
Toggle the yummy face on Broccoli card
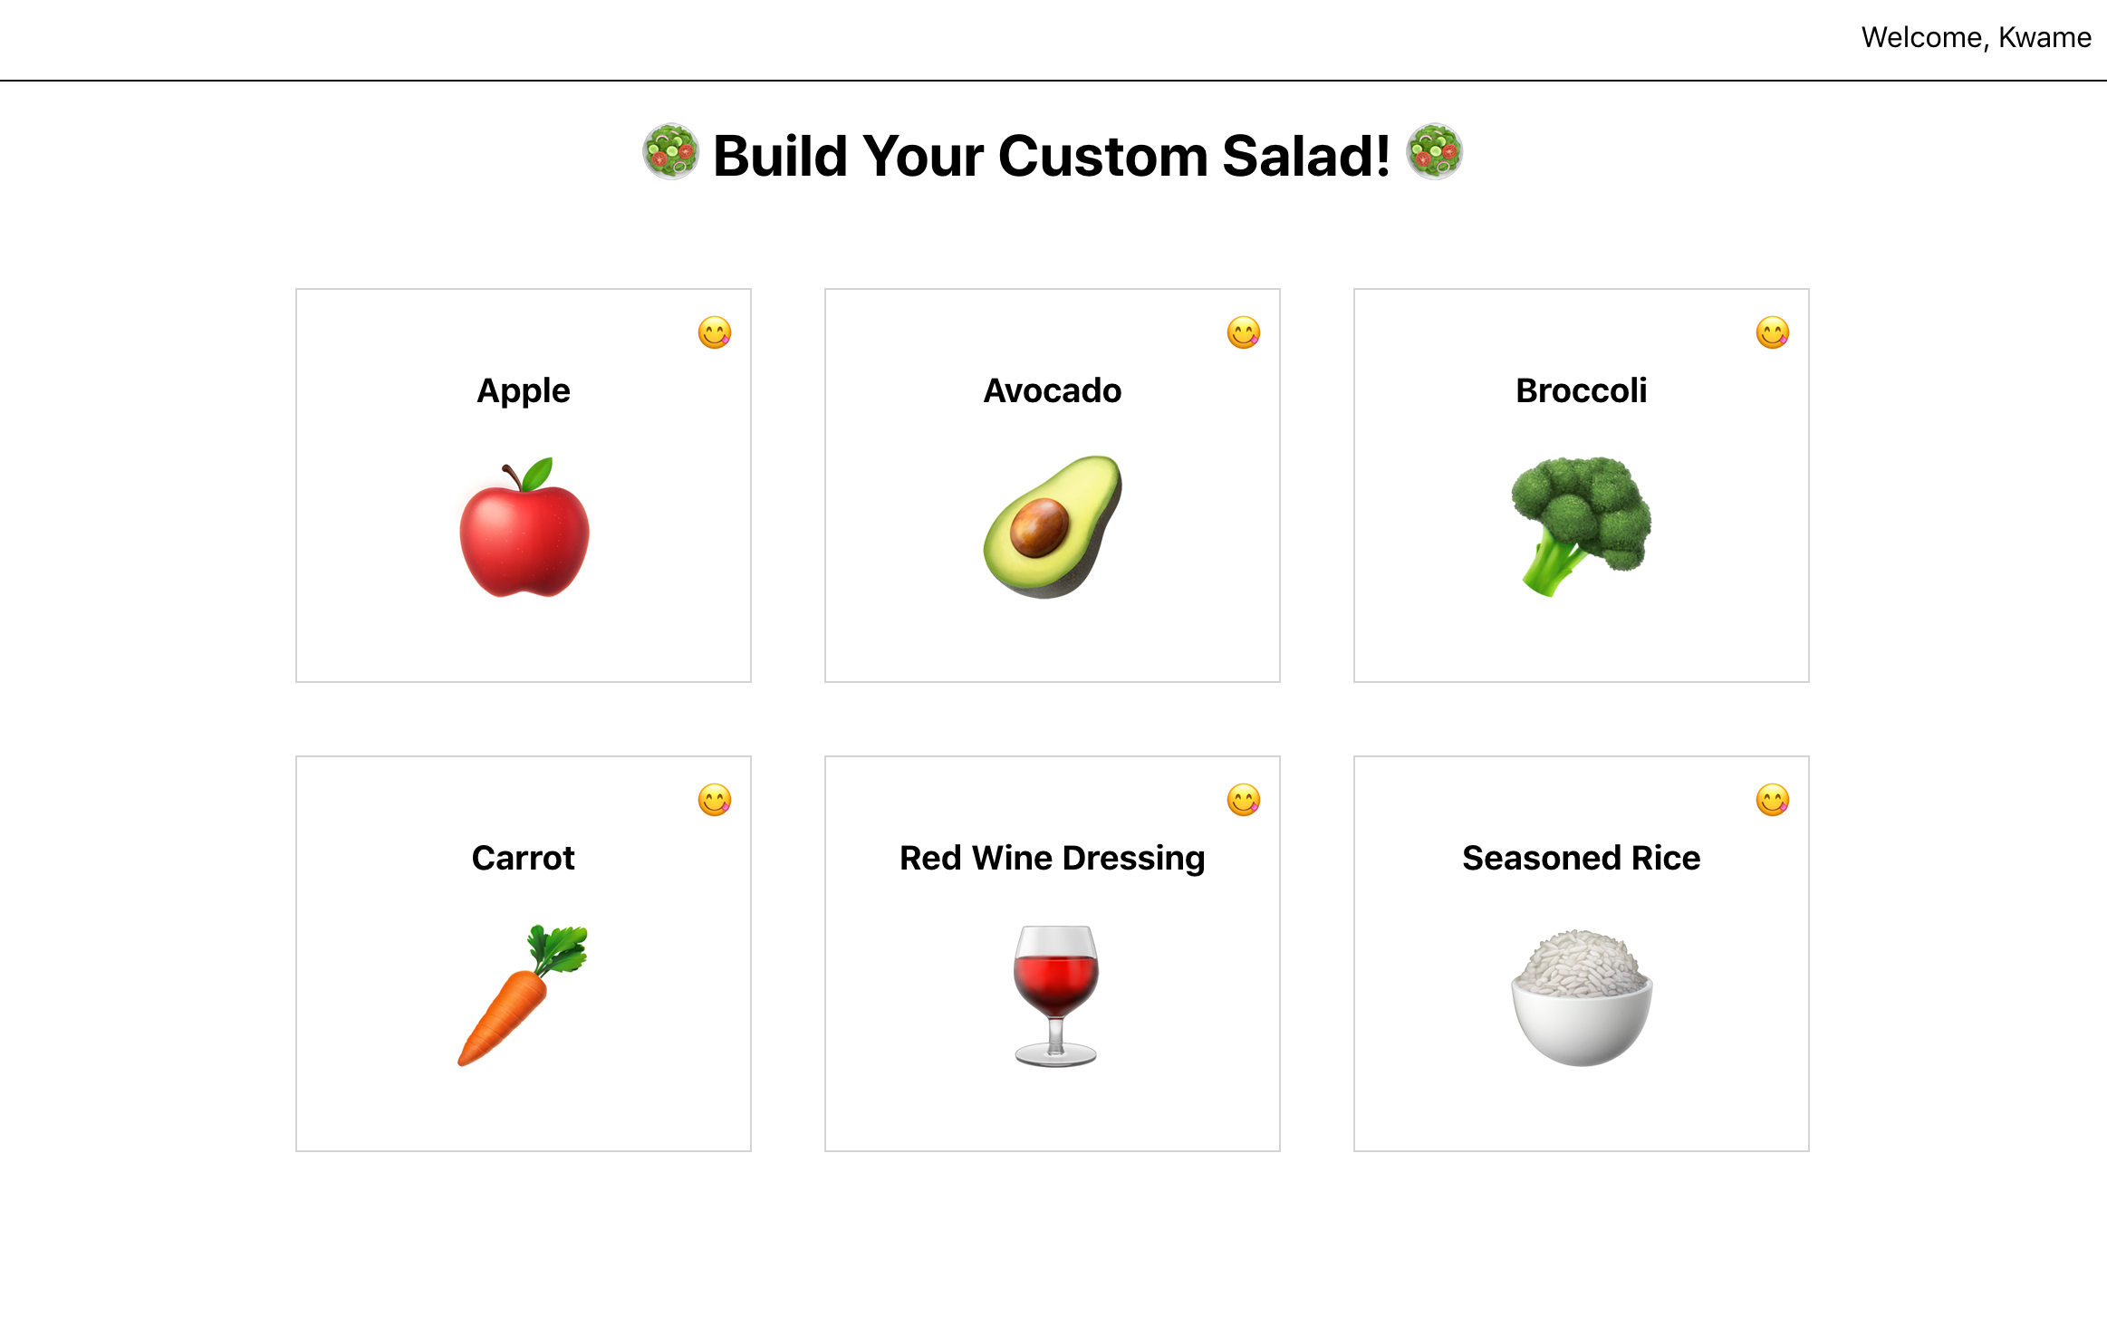coord(1773,332)
